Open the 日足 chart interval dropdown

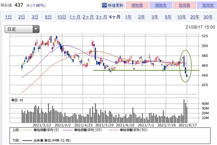(x=22, y=29)
